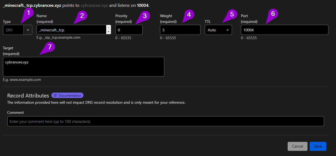Image resolution: width=336 pixels, height=156 pixels.
Task: Select purple annotation marker number 5
Action: pos(232,14)
